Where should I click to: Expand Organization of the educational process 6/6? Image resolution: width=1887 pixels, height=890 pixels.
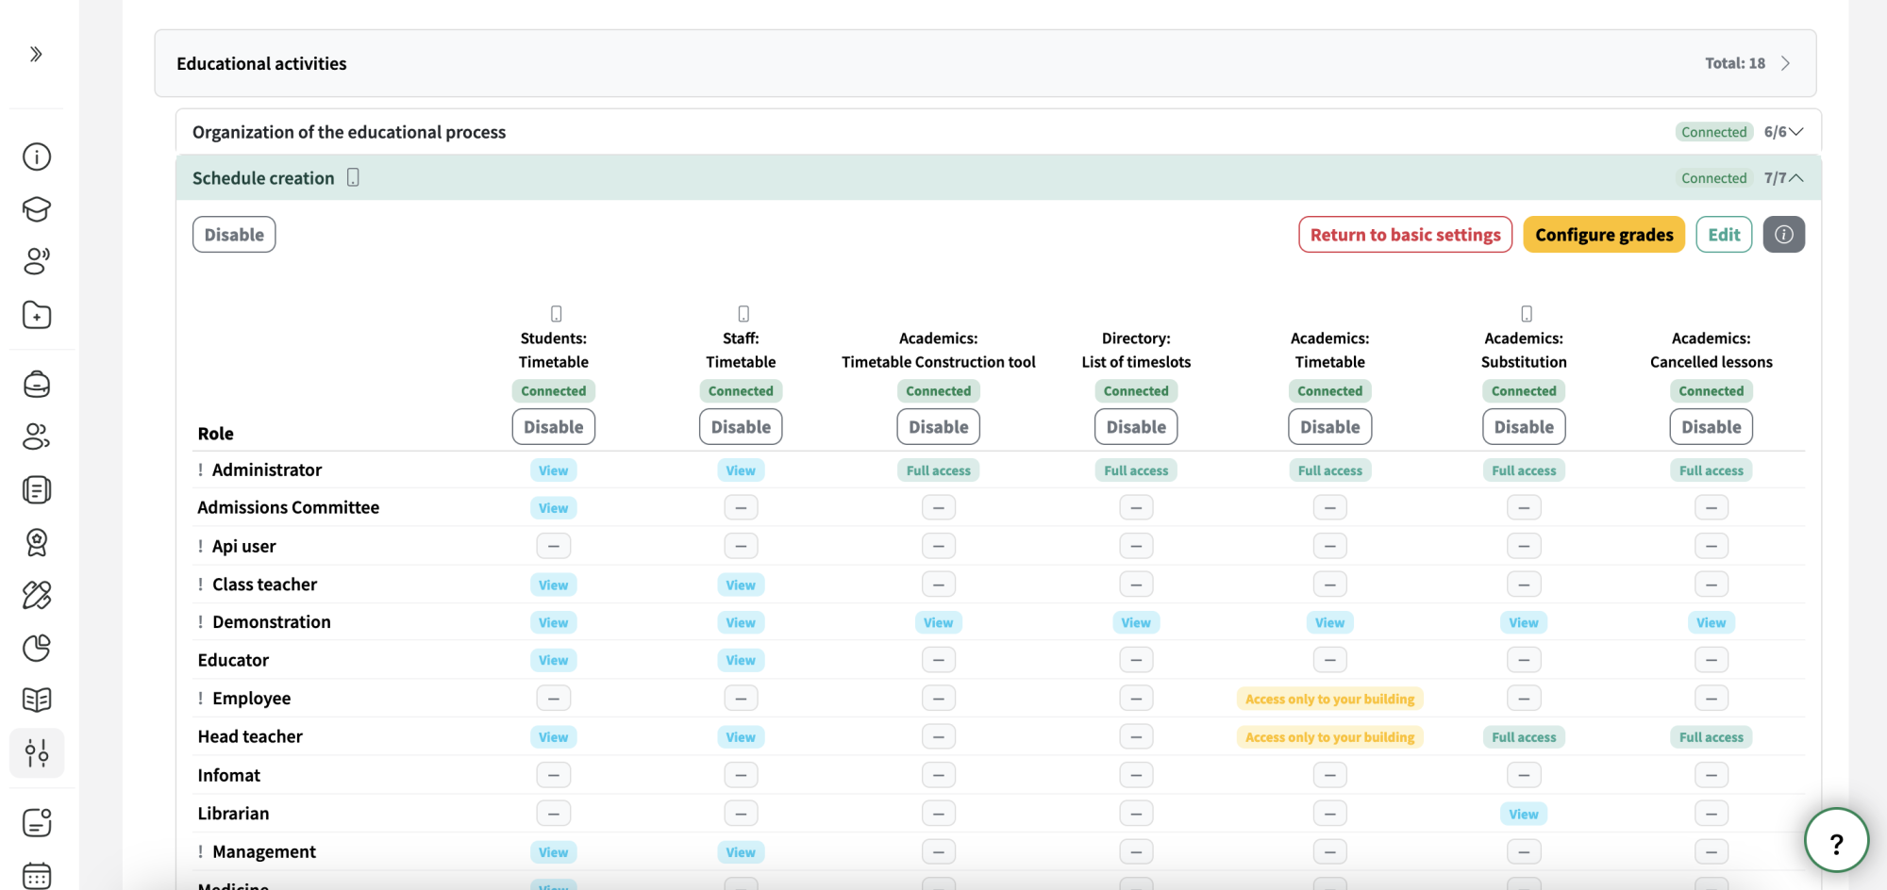[x=1796, y=132]
